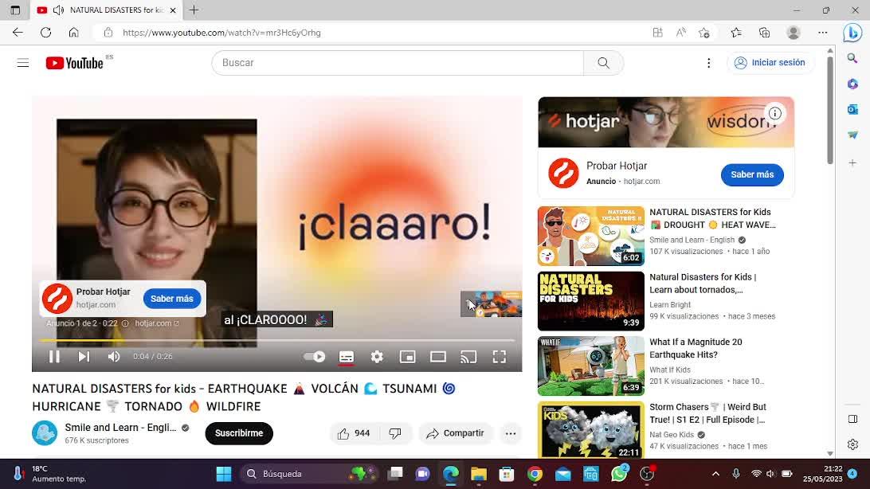
Task: Click the Nat Geo Kids channel name
Action: 672,435
